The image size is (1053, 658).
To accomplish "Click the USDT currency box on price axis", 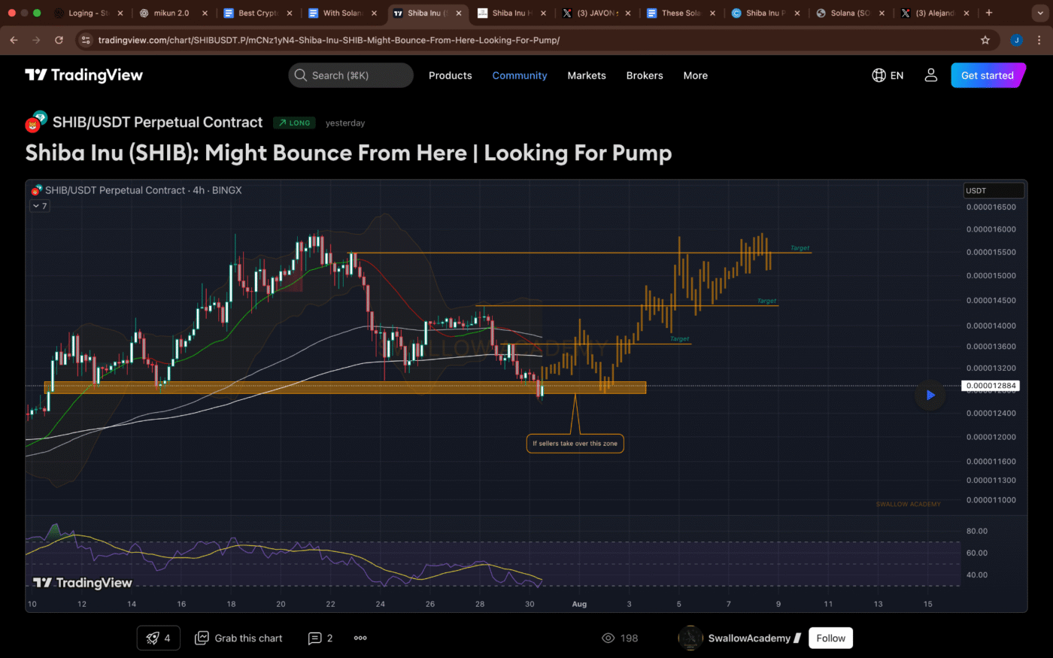I will pyautogui.click(x=994, y=190).
